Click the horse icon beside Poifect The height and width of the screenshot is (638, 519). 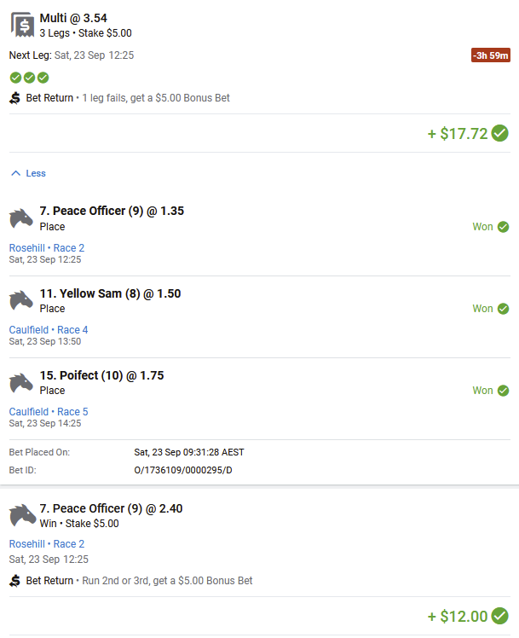[x=21, y=382]
